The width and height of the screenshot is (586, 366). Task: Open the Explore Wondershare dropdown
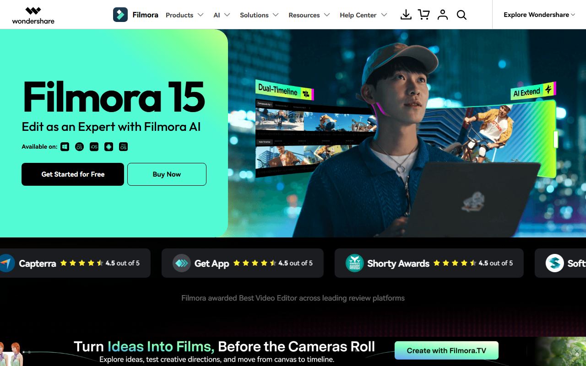pos(539,15)
